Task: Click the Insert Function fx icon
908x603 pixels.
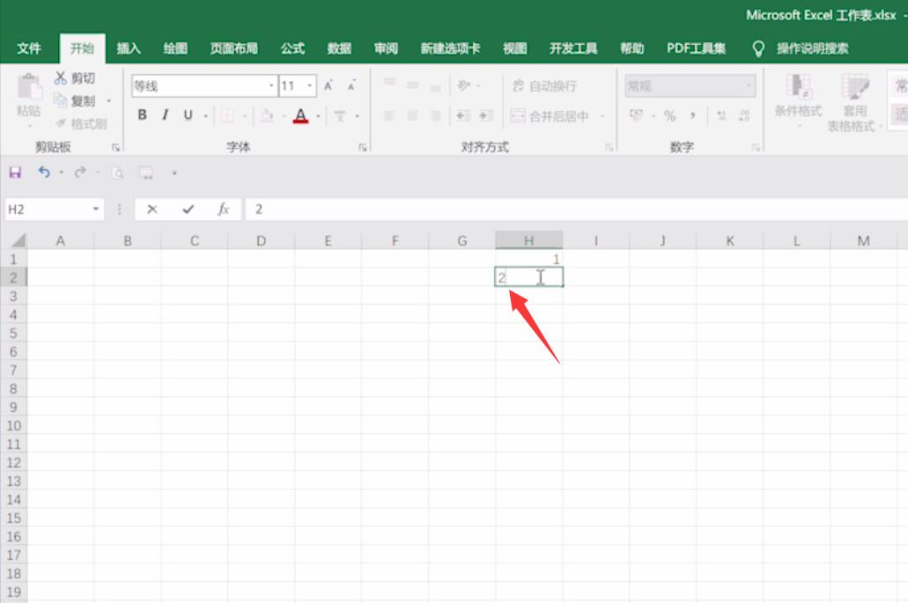Action: click(x=224, y=210)
